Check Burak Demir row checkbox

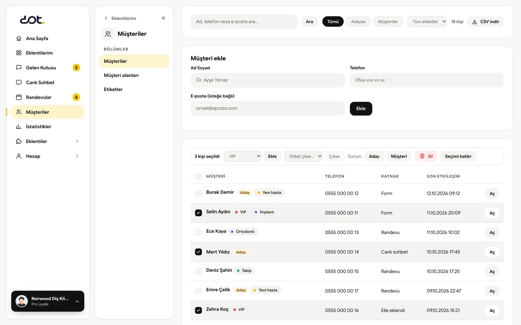[x=198, y=193]
